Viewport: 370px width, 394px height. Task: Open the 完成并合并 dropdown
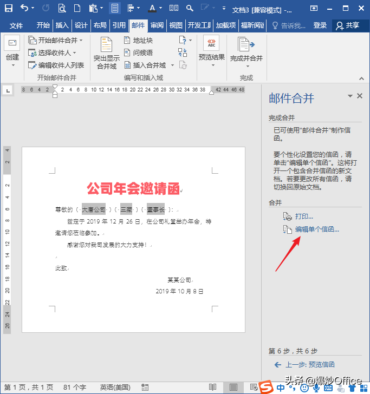[x=246, y=51]
